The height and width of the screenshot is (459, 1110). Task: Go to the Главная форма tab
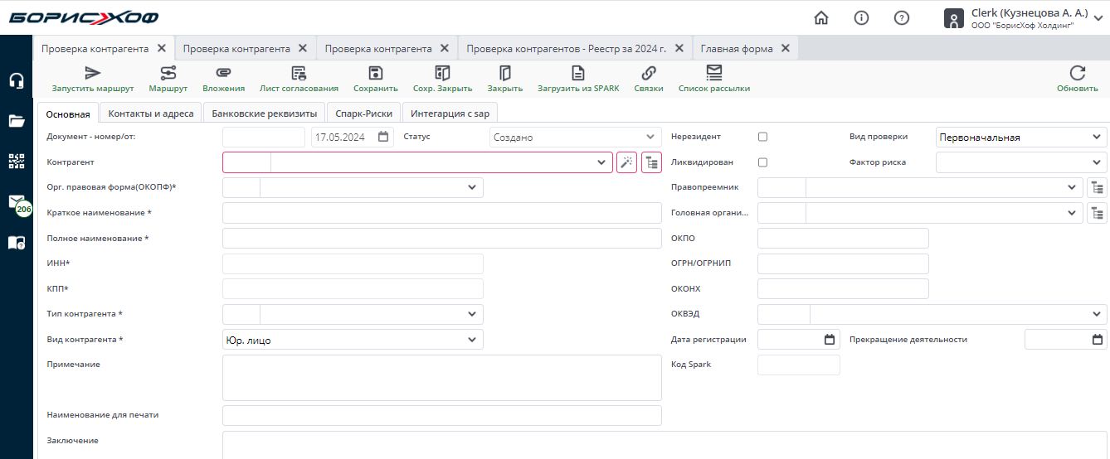tap(737, 49)
